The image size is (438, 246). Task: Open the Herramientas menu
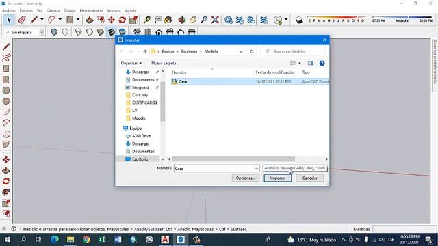91,10
